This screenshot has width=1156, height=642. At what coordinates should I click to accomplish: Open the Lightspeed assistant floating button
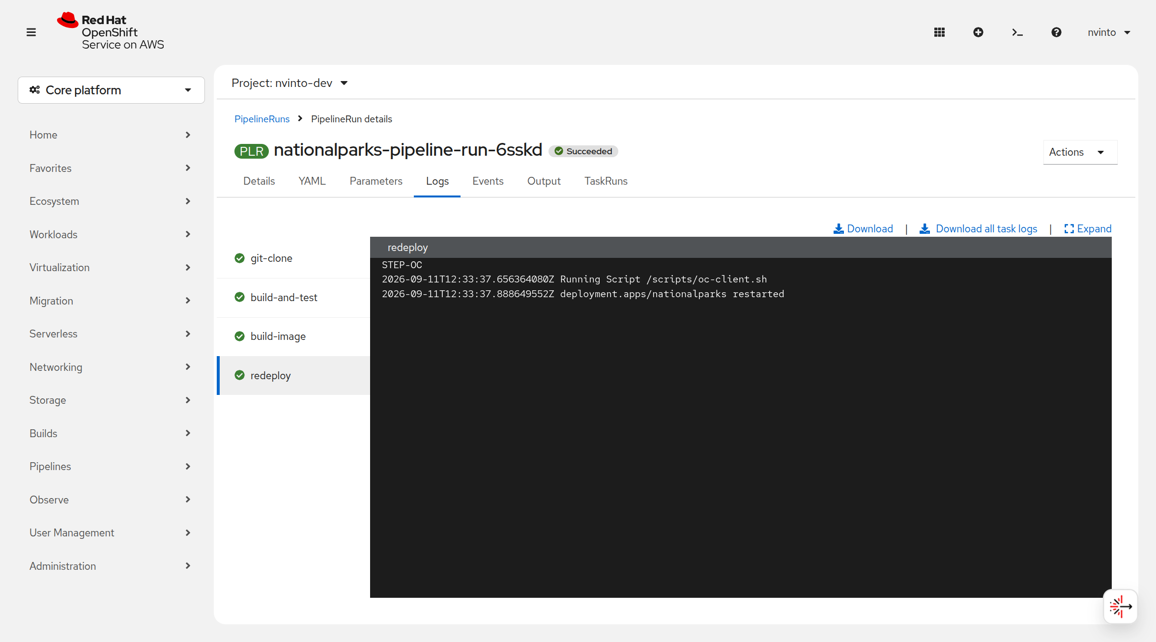[1120, 607]
